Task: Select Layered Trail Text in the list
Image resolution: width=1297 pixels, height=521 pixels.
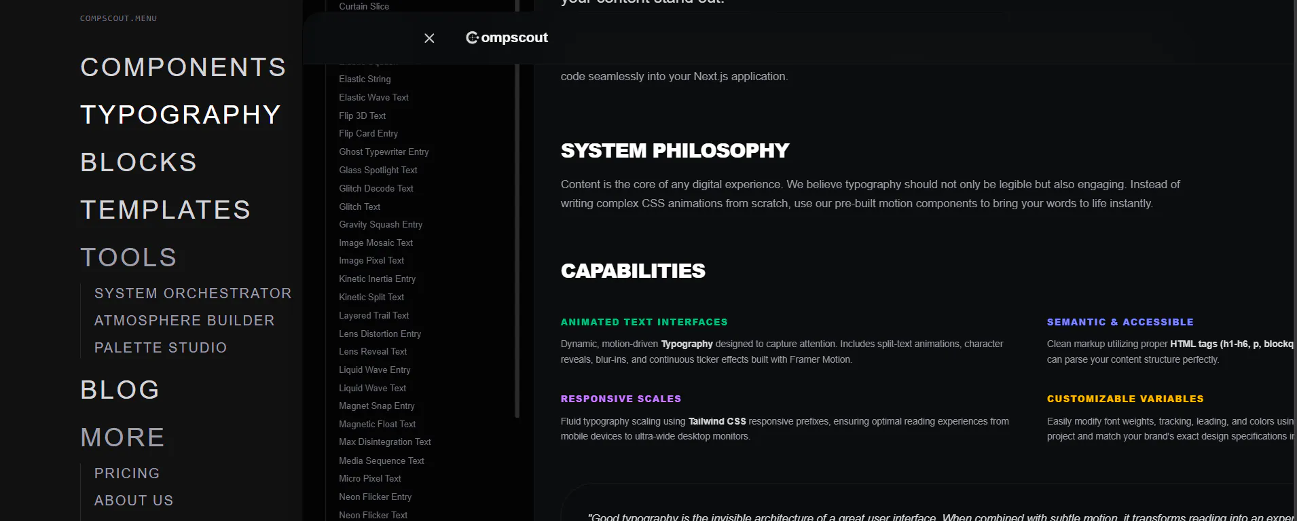Action: click(373, 316)
